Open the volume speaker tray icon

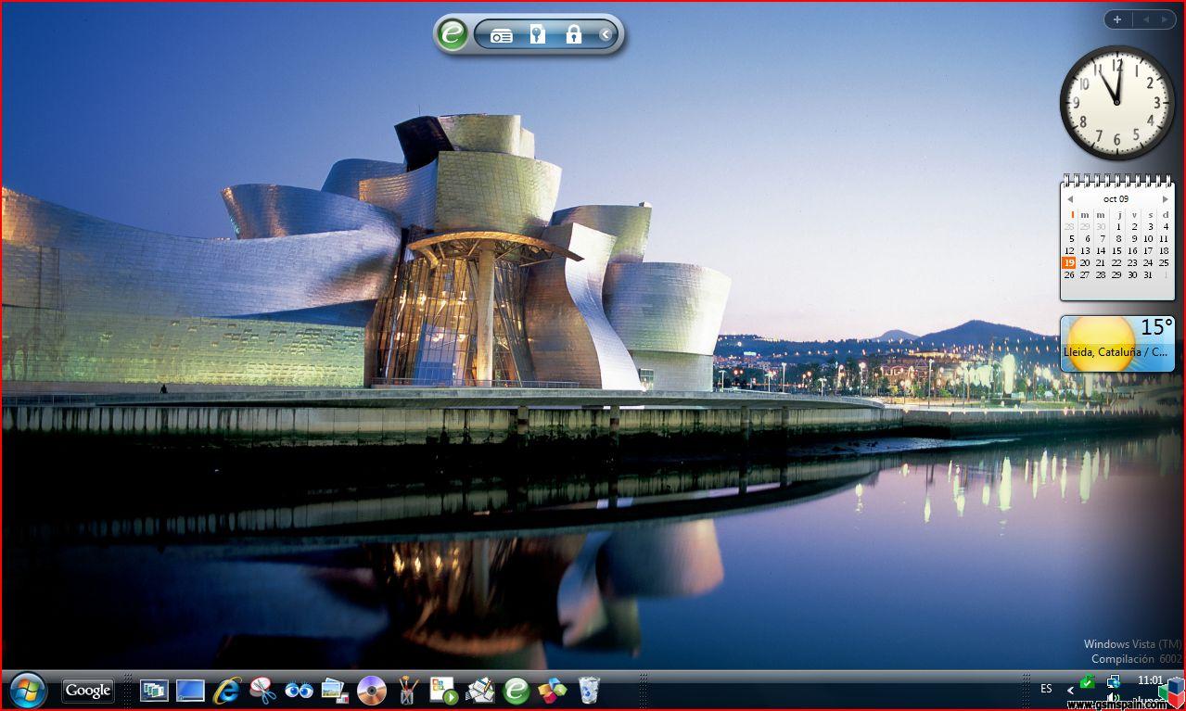pyautogui.click(x=1114, y=699)
